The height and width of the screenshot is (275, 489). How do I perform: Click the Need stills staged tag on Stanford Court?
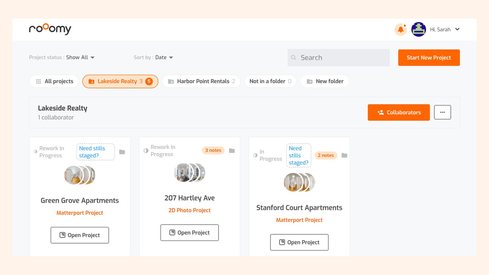[x=299, y=156]
